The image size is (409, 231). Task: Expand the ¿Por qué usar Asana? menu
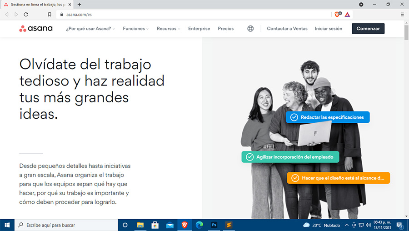point(90,29)
